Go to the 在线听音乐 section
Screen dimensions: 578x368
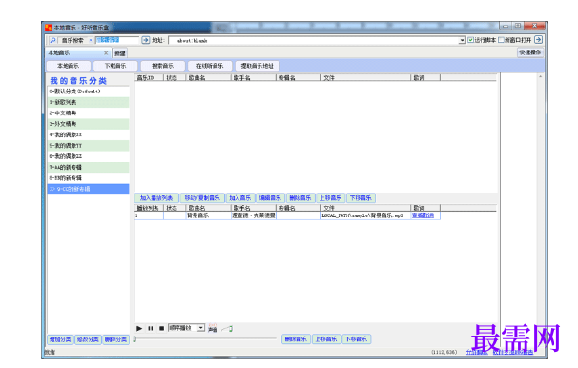coord(210,66)
